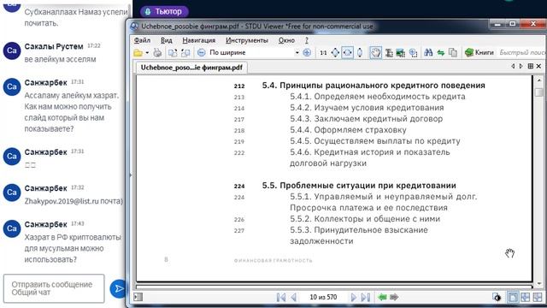Click the avatar of Сакалы Рустем
This screenshot has height=308, width=547.
[12, 50]
